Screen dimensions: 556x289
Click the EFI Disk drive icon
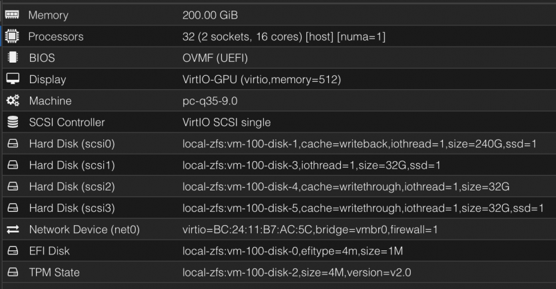[12, 251]
